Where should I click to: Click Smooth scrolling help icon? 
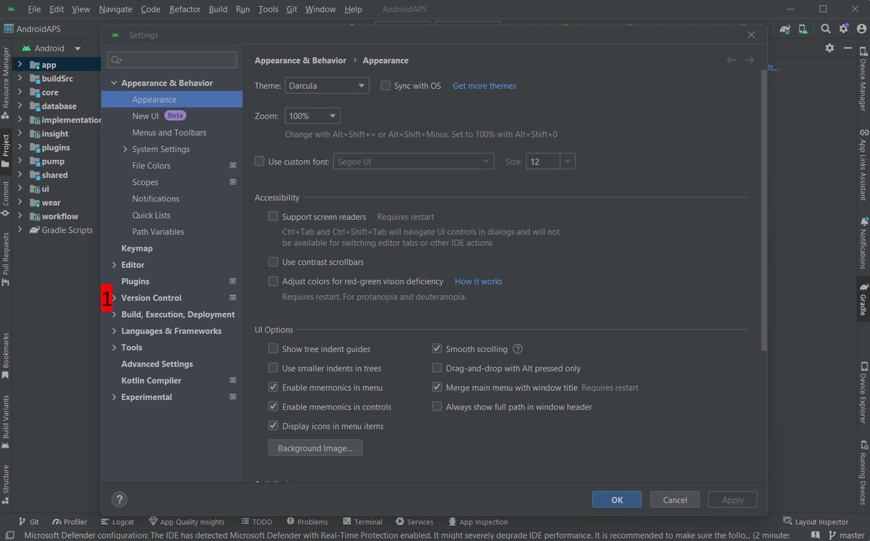click(x=518, y=348)
